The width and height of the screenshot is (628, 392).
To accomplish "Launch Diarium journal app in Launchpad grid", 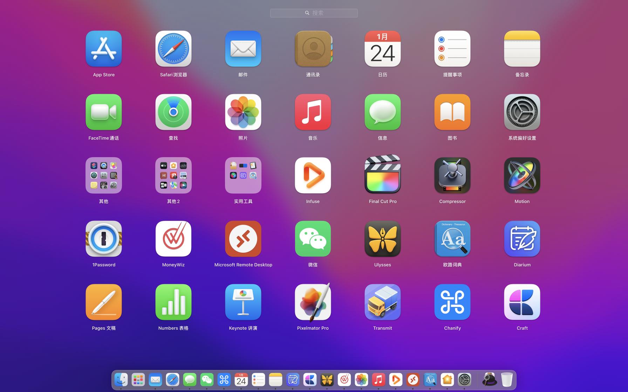I will (x=522, y=239).
